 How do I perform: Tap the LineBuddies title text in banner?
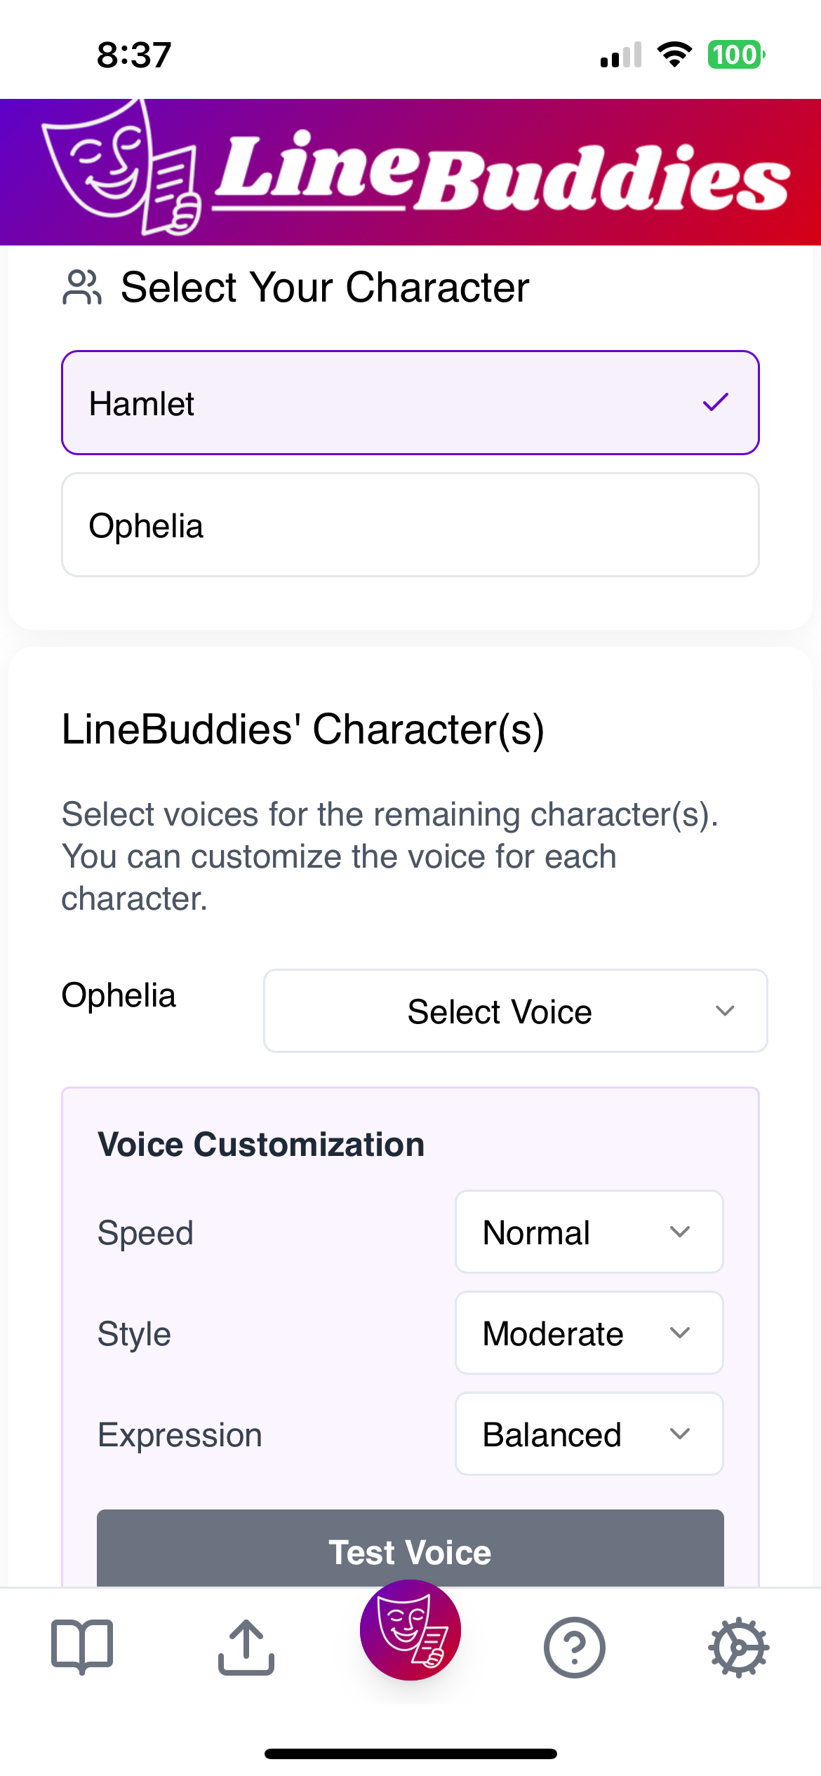pyautogui.click(x=502, y=172)
